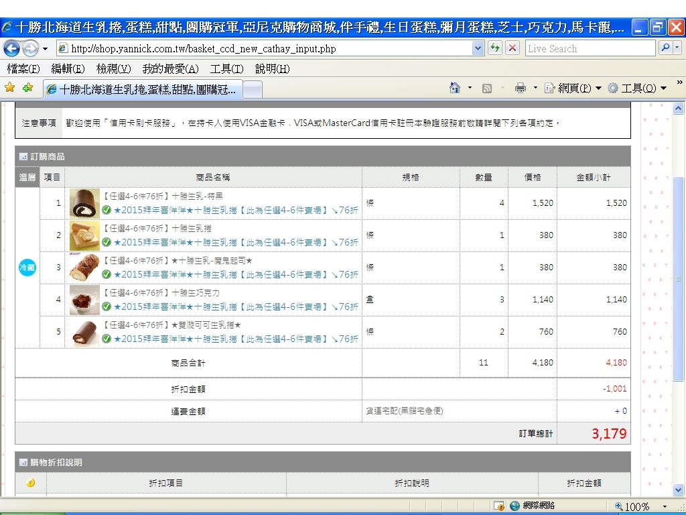
Task: Open the 網頁(P) toolbar menu
Action: 573,89
